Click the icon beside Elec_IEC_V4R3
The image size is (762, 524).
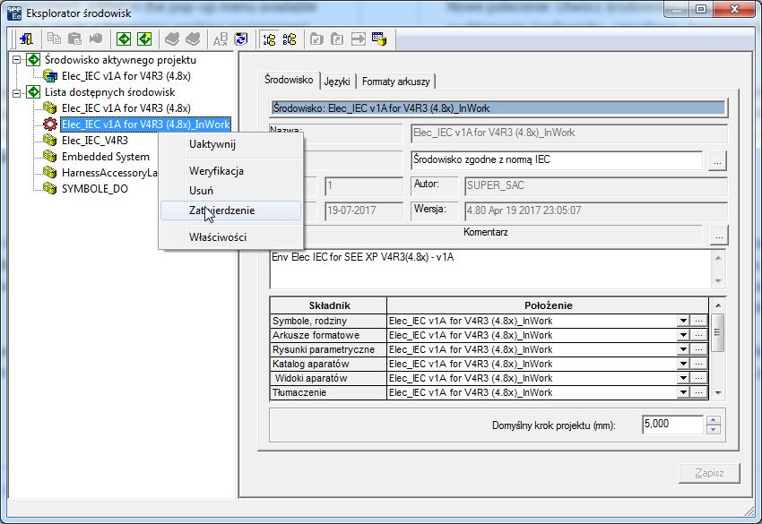pyautogui.click(x=49, y=140)
